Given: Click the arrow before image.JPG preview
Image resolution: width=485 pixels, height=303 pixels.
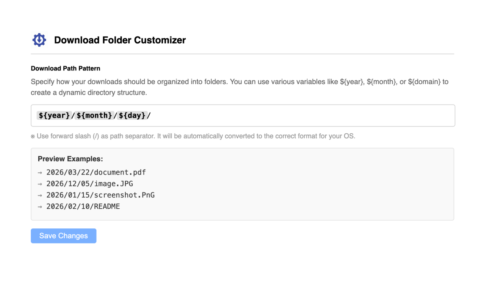Looking at the screenshot, I should pos(40,184).
